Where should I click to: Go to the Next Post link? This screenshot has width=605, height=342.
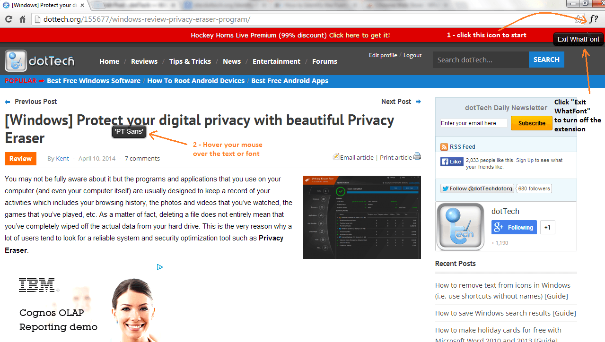point(401,102)
